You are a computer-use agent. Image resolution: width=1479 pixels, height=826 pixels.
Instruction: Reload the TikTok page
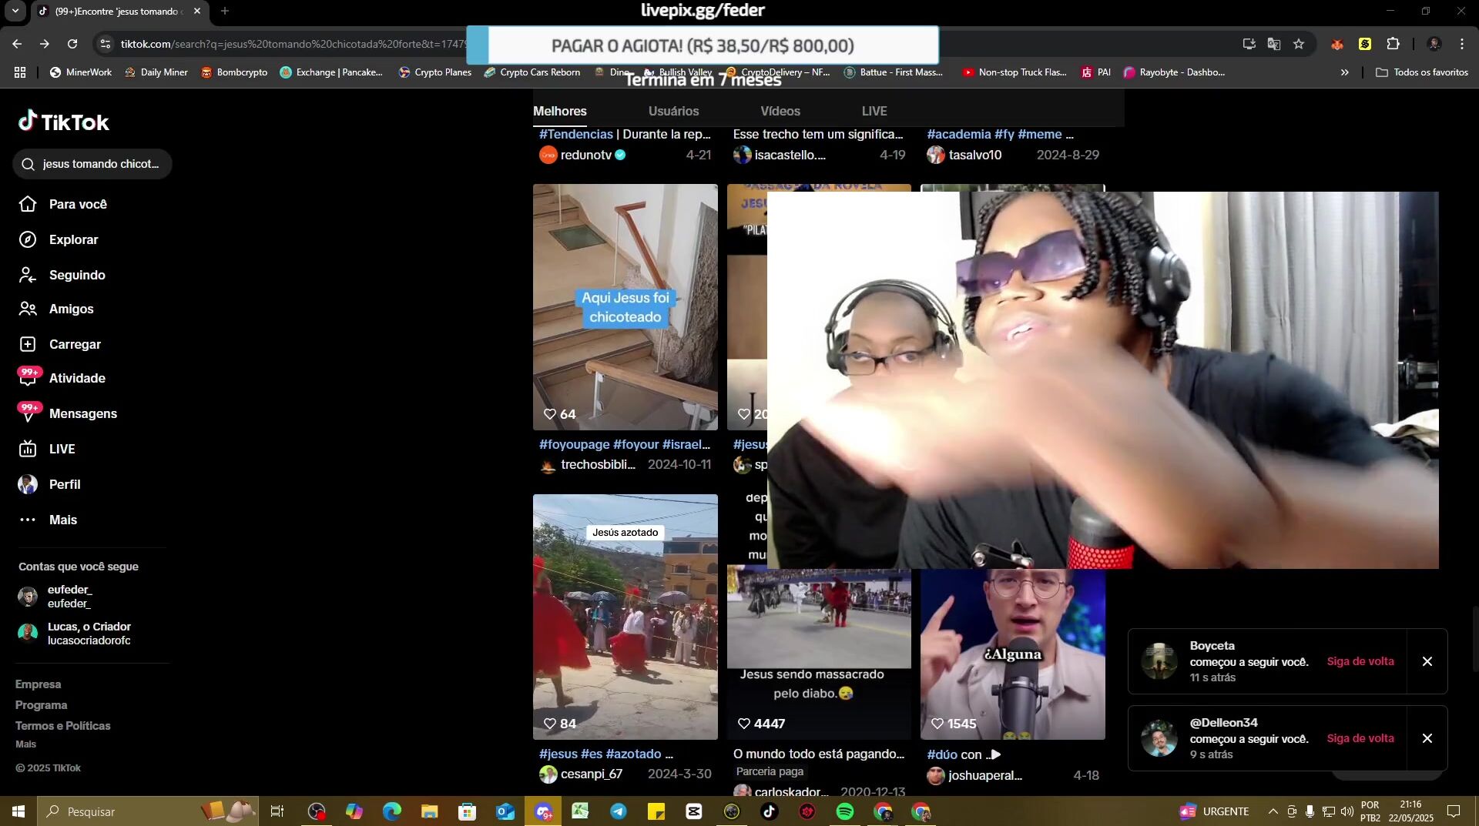tap(72, 44)
